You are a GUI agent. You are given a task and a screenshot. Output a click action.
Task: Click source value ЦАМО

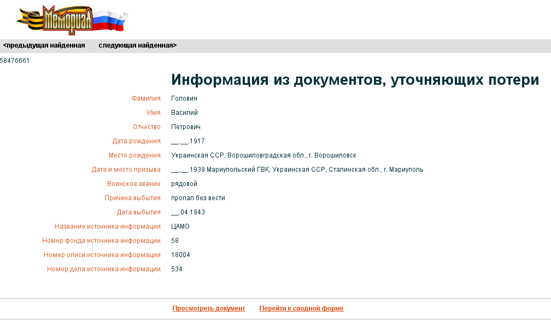(x=180, y=226)
